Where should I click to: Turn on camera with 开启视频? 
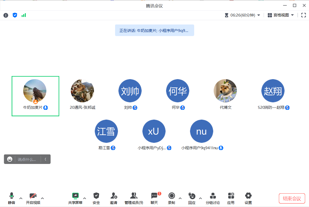[x=33, y=198]
